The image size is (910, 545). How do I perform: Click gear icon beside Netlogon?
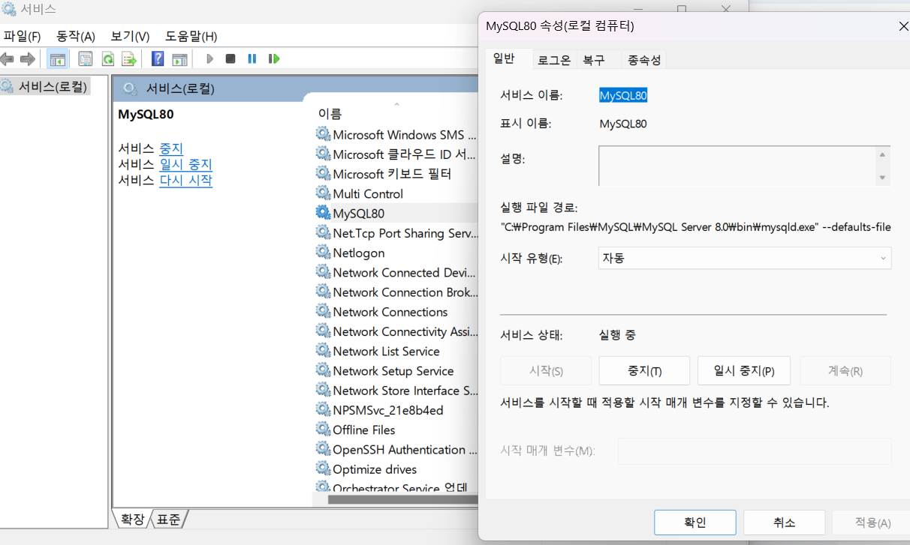coord(323,253)
